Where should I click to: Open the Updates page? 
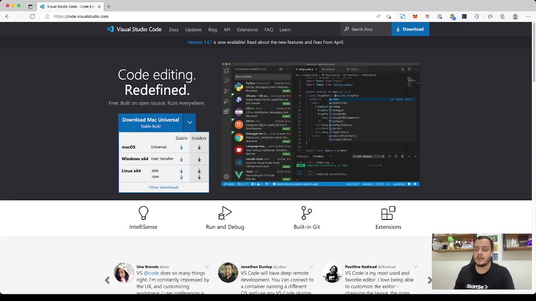193,30
